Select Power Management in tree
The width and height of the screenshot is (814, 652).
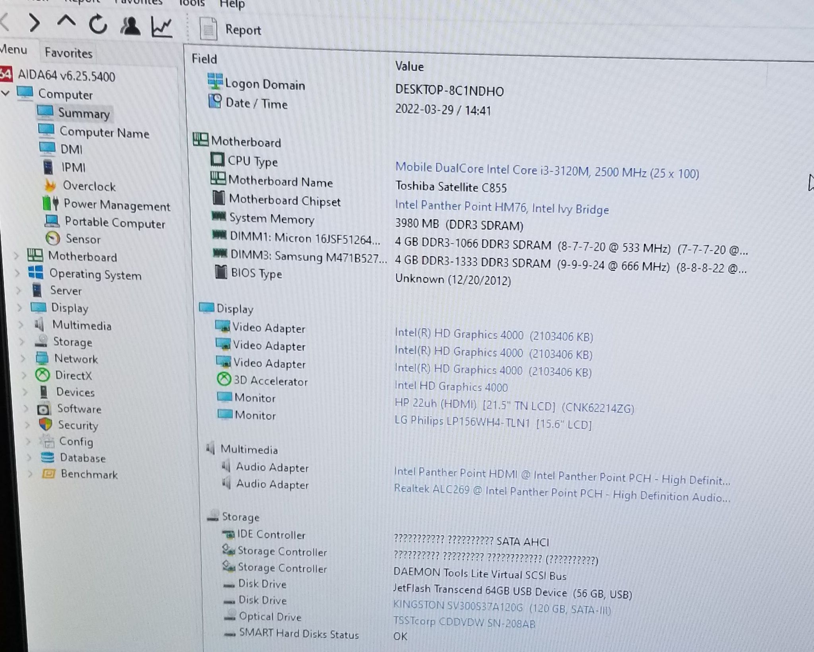[x=117, y=205]
